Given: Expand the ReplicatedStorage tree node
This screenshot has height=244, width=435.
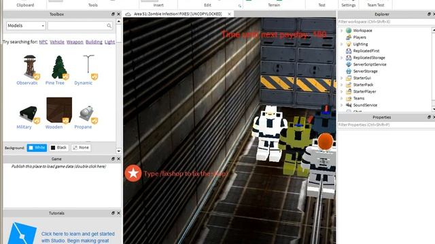Looking at the screenshot, I should click(342, 58).
